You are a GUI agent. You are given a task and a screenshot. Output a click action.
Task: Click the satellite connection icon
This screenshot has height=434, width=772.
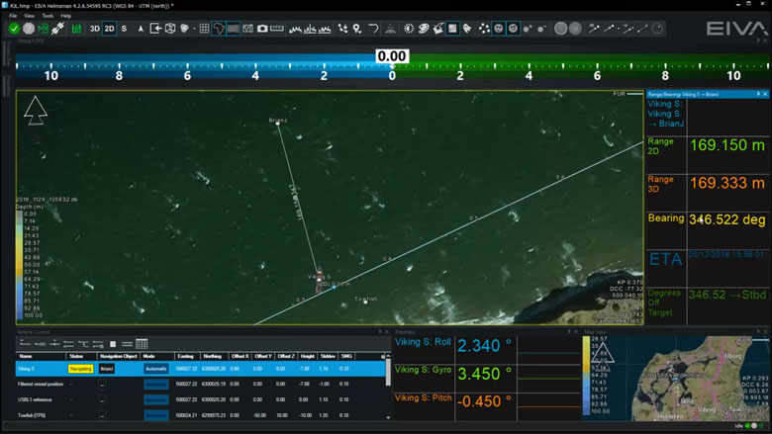tap(58, 29)
